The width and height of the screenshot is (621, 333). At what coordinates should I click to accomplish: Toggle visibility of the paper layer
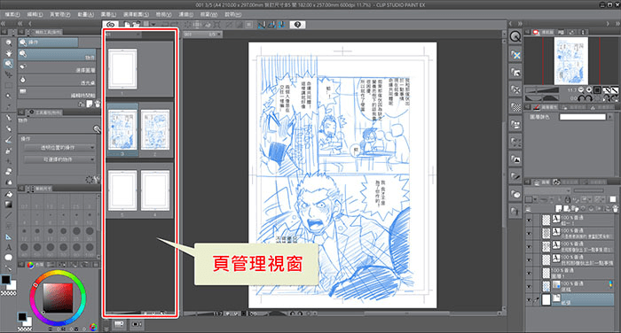(529, 299)
